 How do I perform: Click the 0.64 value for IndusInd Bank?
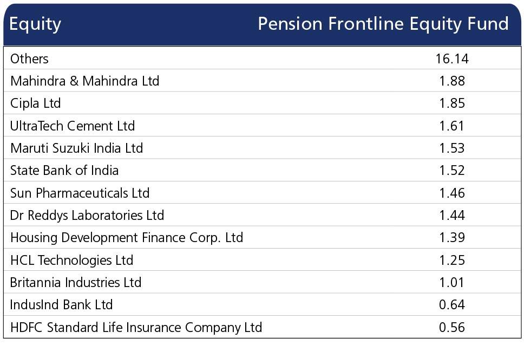(x=452, y=305)
